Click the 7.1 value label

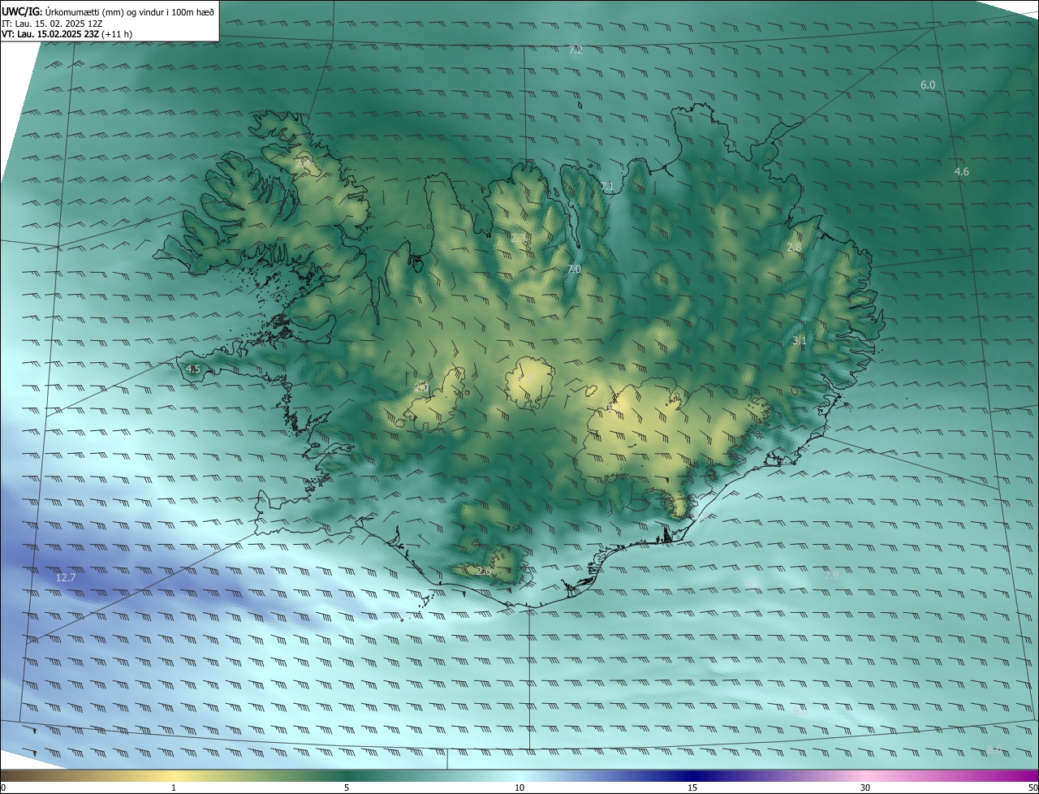pos(607,187)
